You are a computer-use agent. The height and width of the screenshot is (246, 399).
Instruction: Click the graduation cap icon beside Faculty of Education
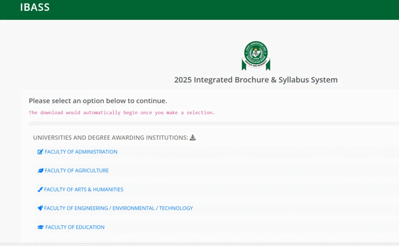(41, 227)
